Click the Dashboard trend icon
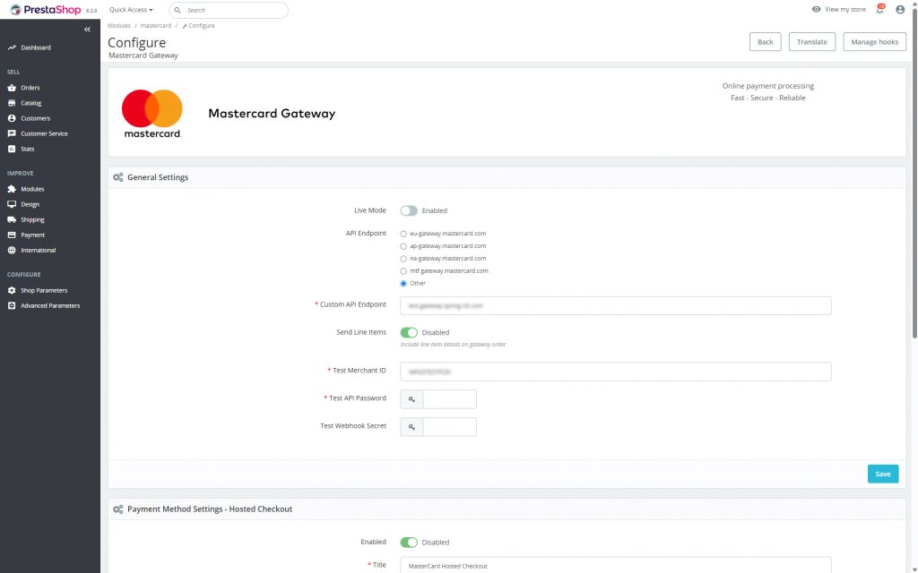This screenshot has height=573, width=918. tap(12, 47)
